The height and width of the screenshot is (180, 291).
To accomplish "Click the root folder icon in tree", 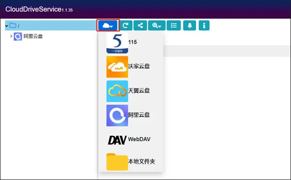I will coord(13,25).
